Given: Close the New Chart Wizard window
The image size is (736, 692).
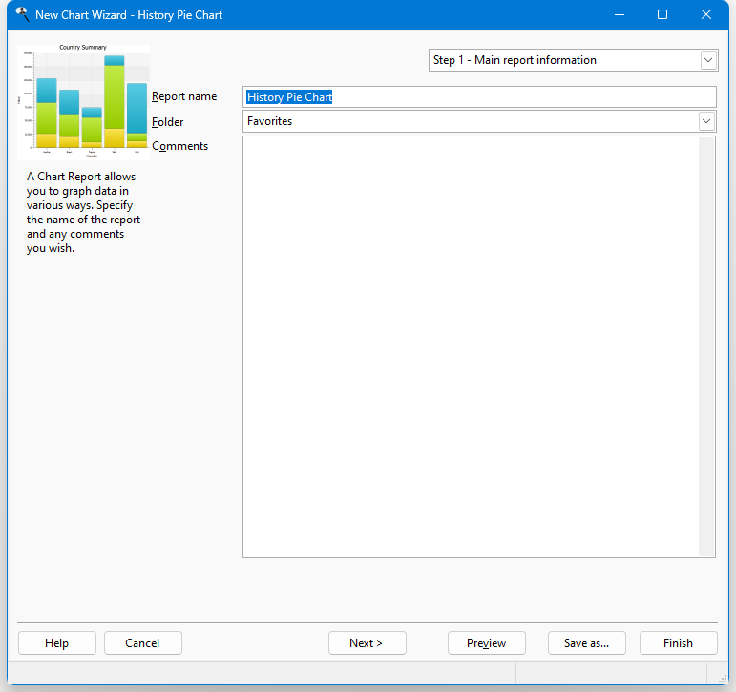Looking at the screenshot, I should click(x=706, y=14).
